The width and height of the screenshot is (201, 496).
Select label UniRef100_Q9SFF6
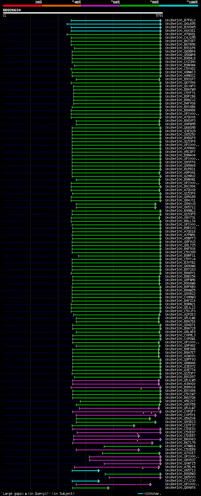click(x=180, y=162)
